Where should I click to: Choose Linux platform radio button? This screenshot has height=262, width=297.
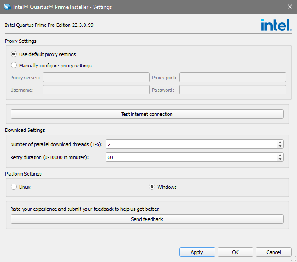pos(14,187)
